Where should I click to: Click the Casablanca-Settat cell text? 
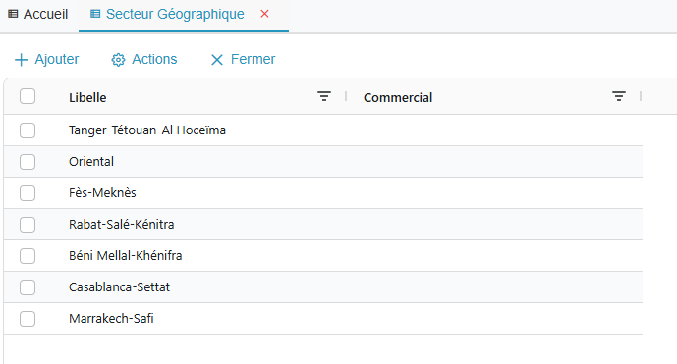pos(119,287)
